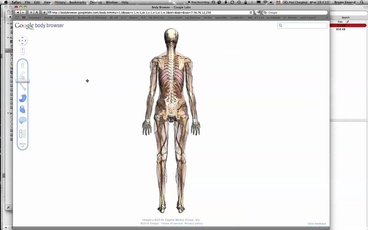This screenshot has height=230, width=368.
Task: Click the Safari Google search field
Action: pyautogui.click(x=295, y=12)
